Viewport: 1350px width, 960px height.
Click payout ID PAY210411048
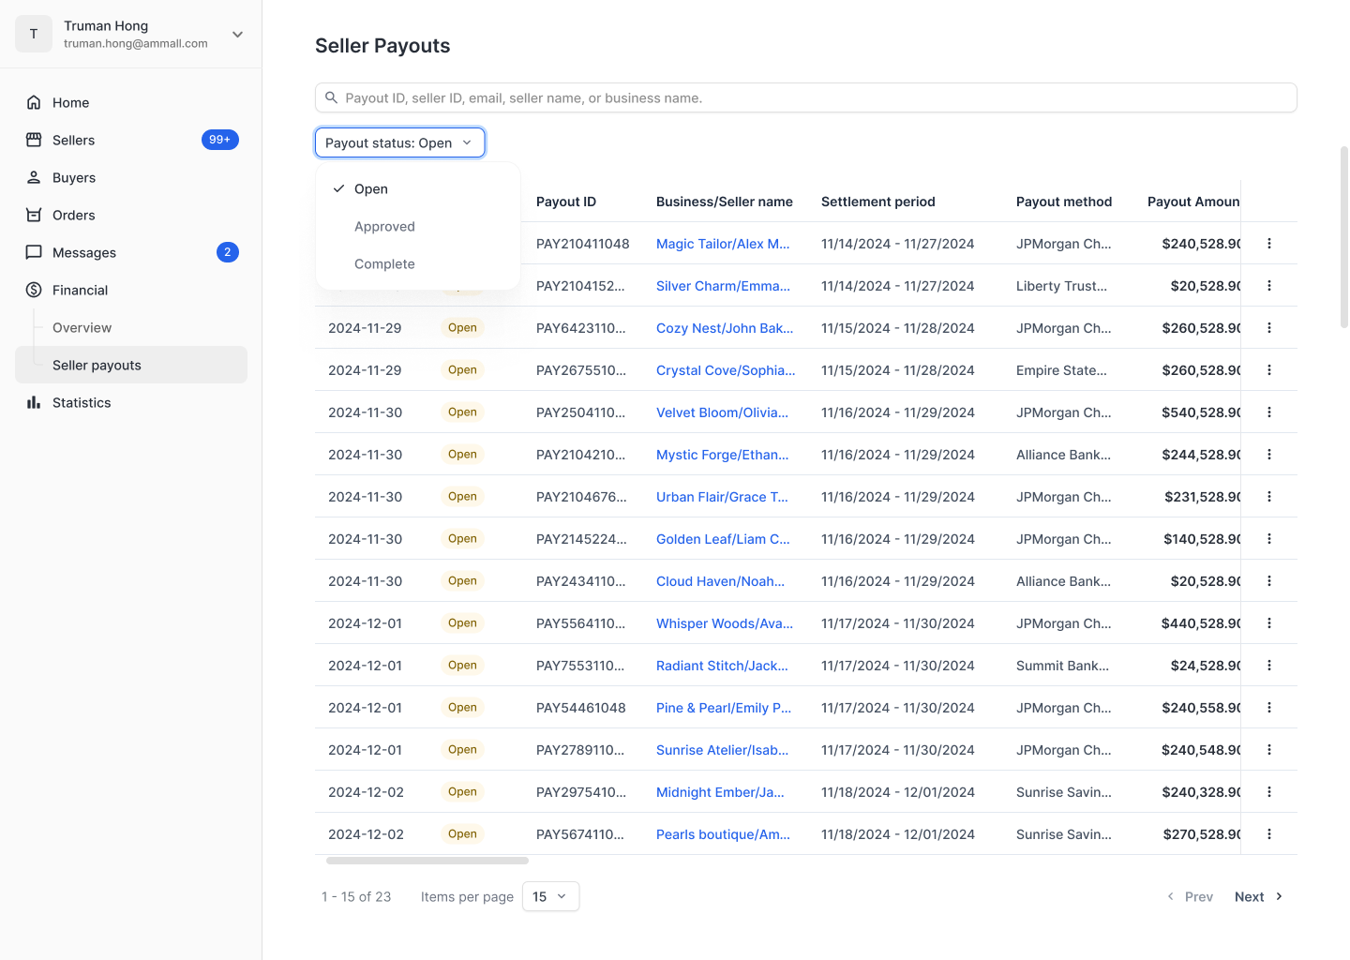583,244
